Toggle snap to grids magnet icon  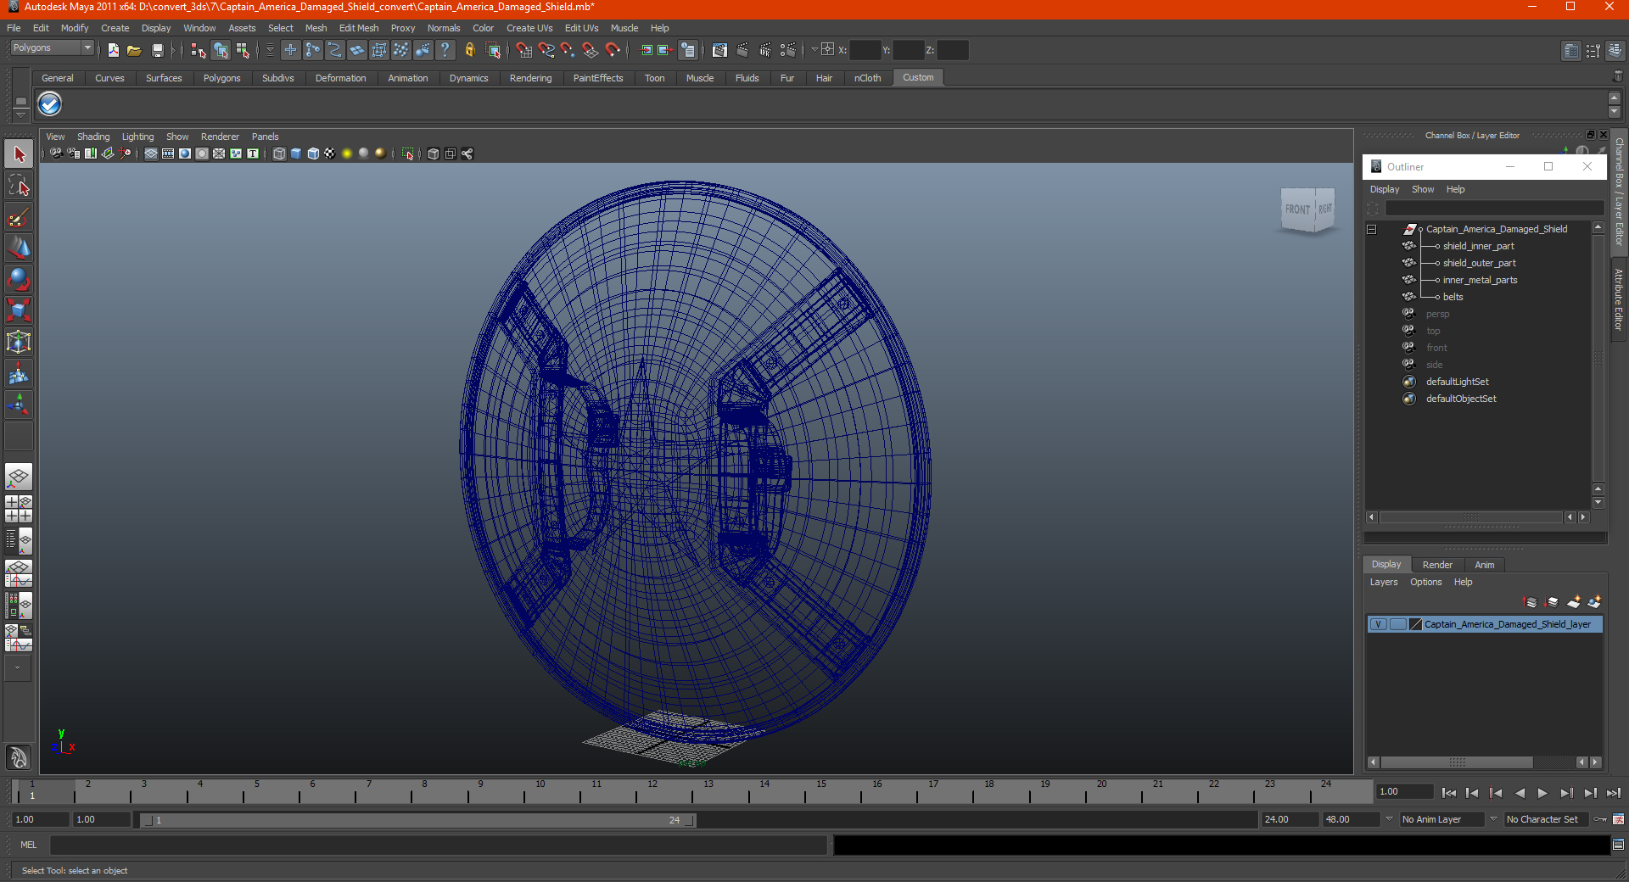(524, 50)
